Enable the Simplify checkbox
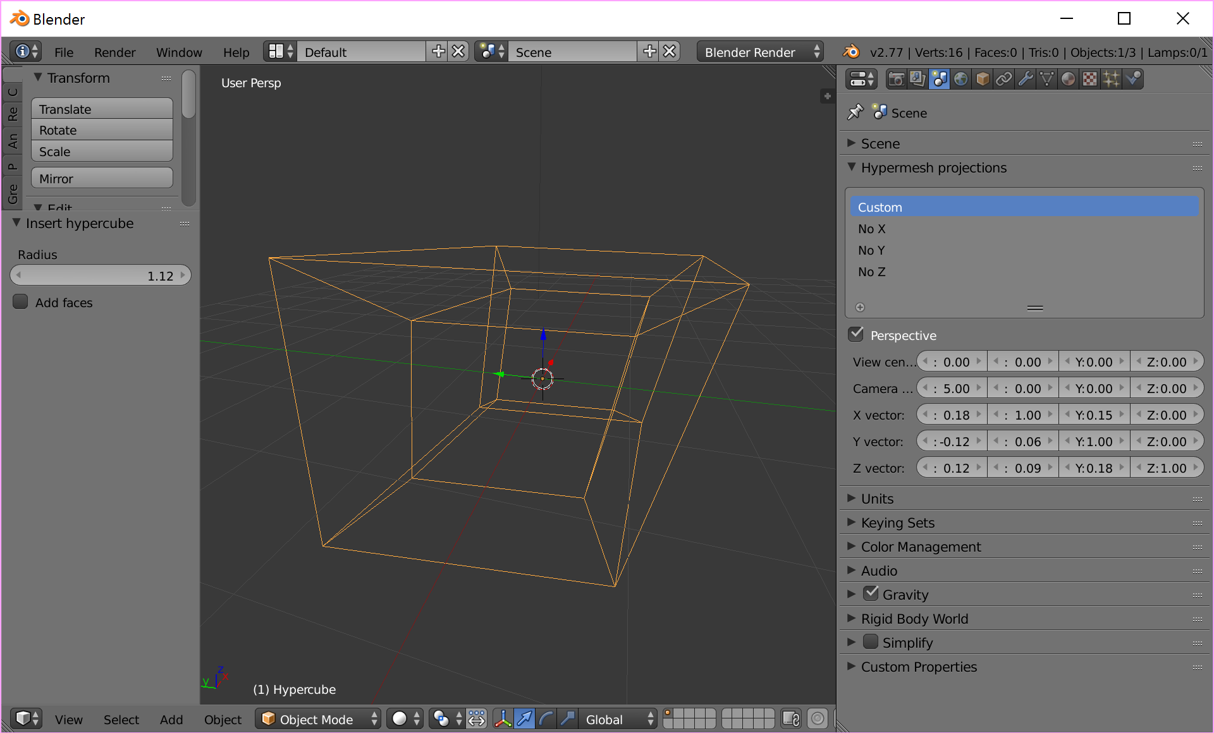This screenshot has width=1214, height=733. pyautogui.click(x=871, y=642)
